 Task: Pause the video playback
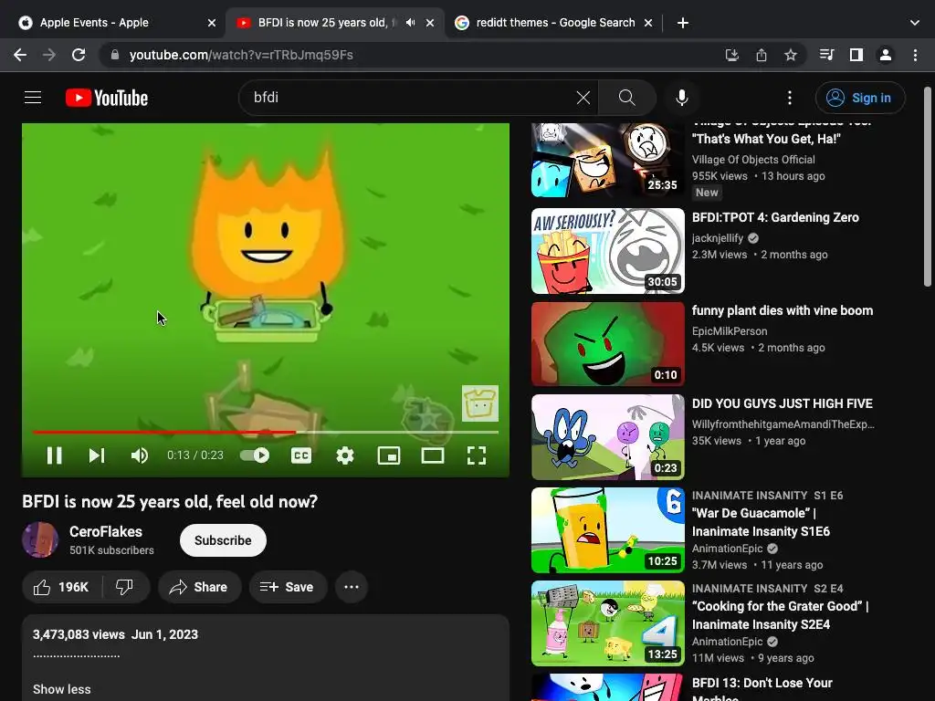coord(54,455)
